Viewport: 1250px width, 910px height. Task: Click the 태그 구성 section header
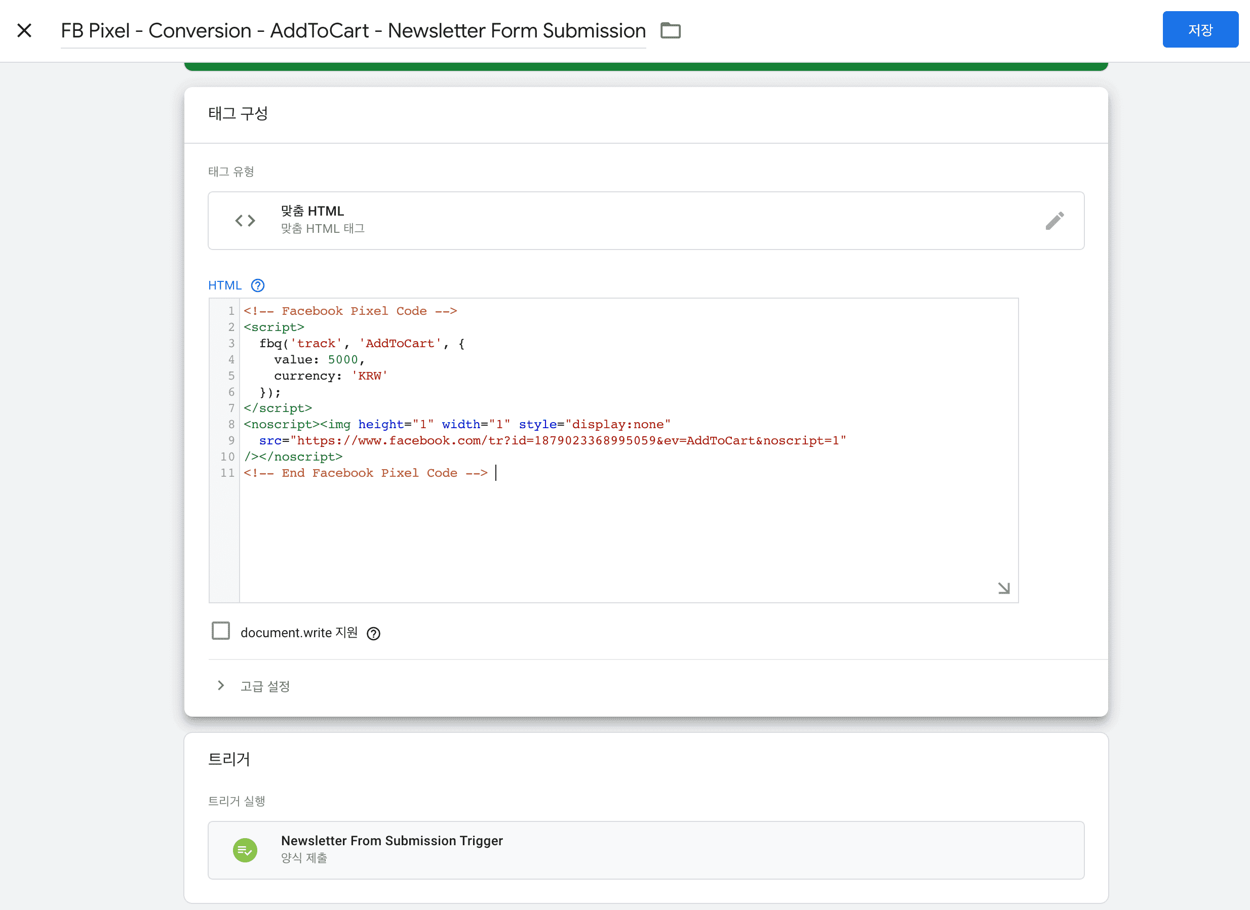tap(238, 113)
